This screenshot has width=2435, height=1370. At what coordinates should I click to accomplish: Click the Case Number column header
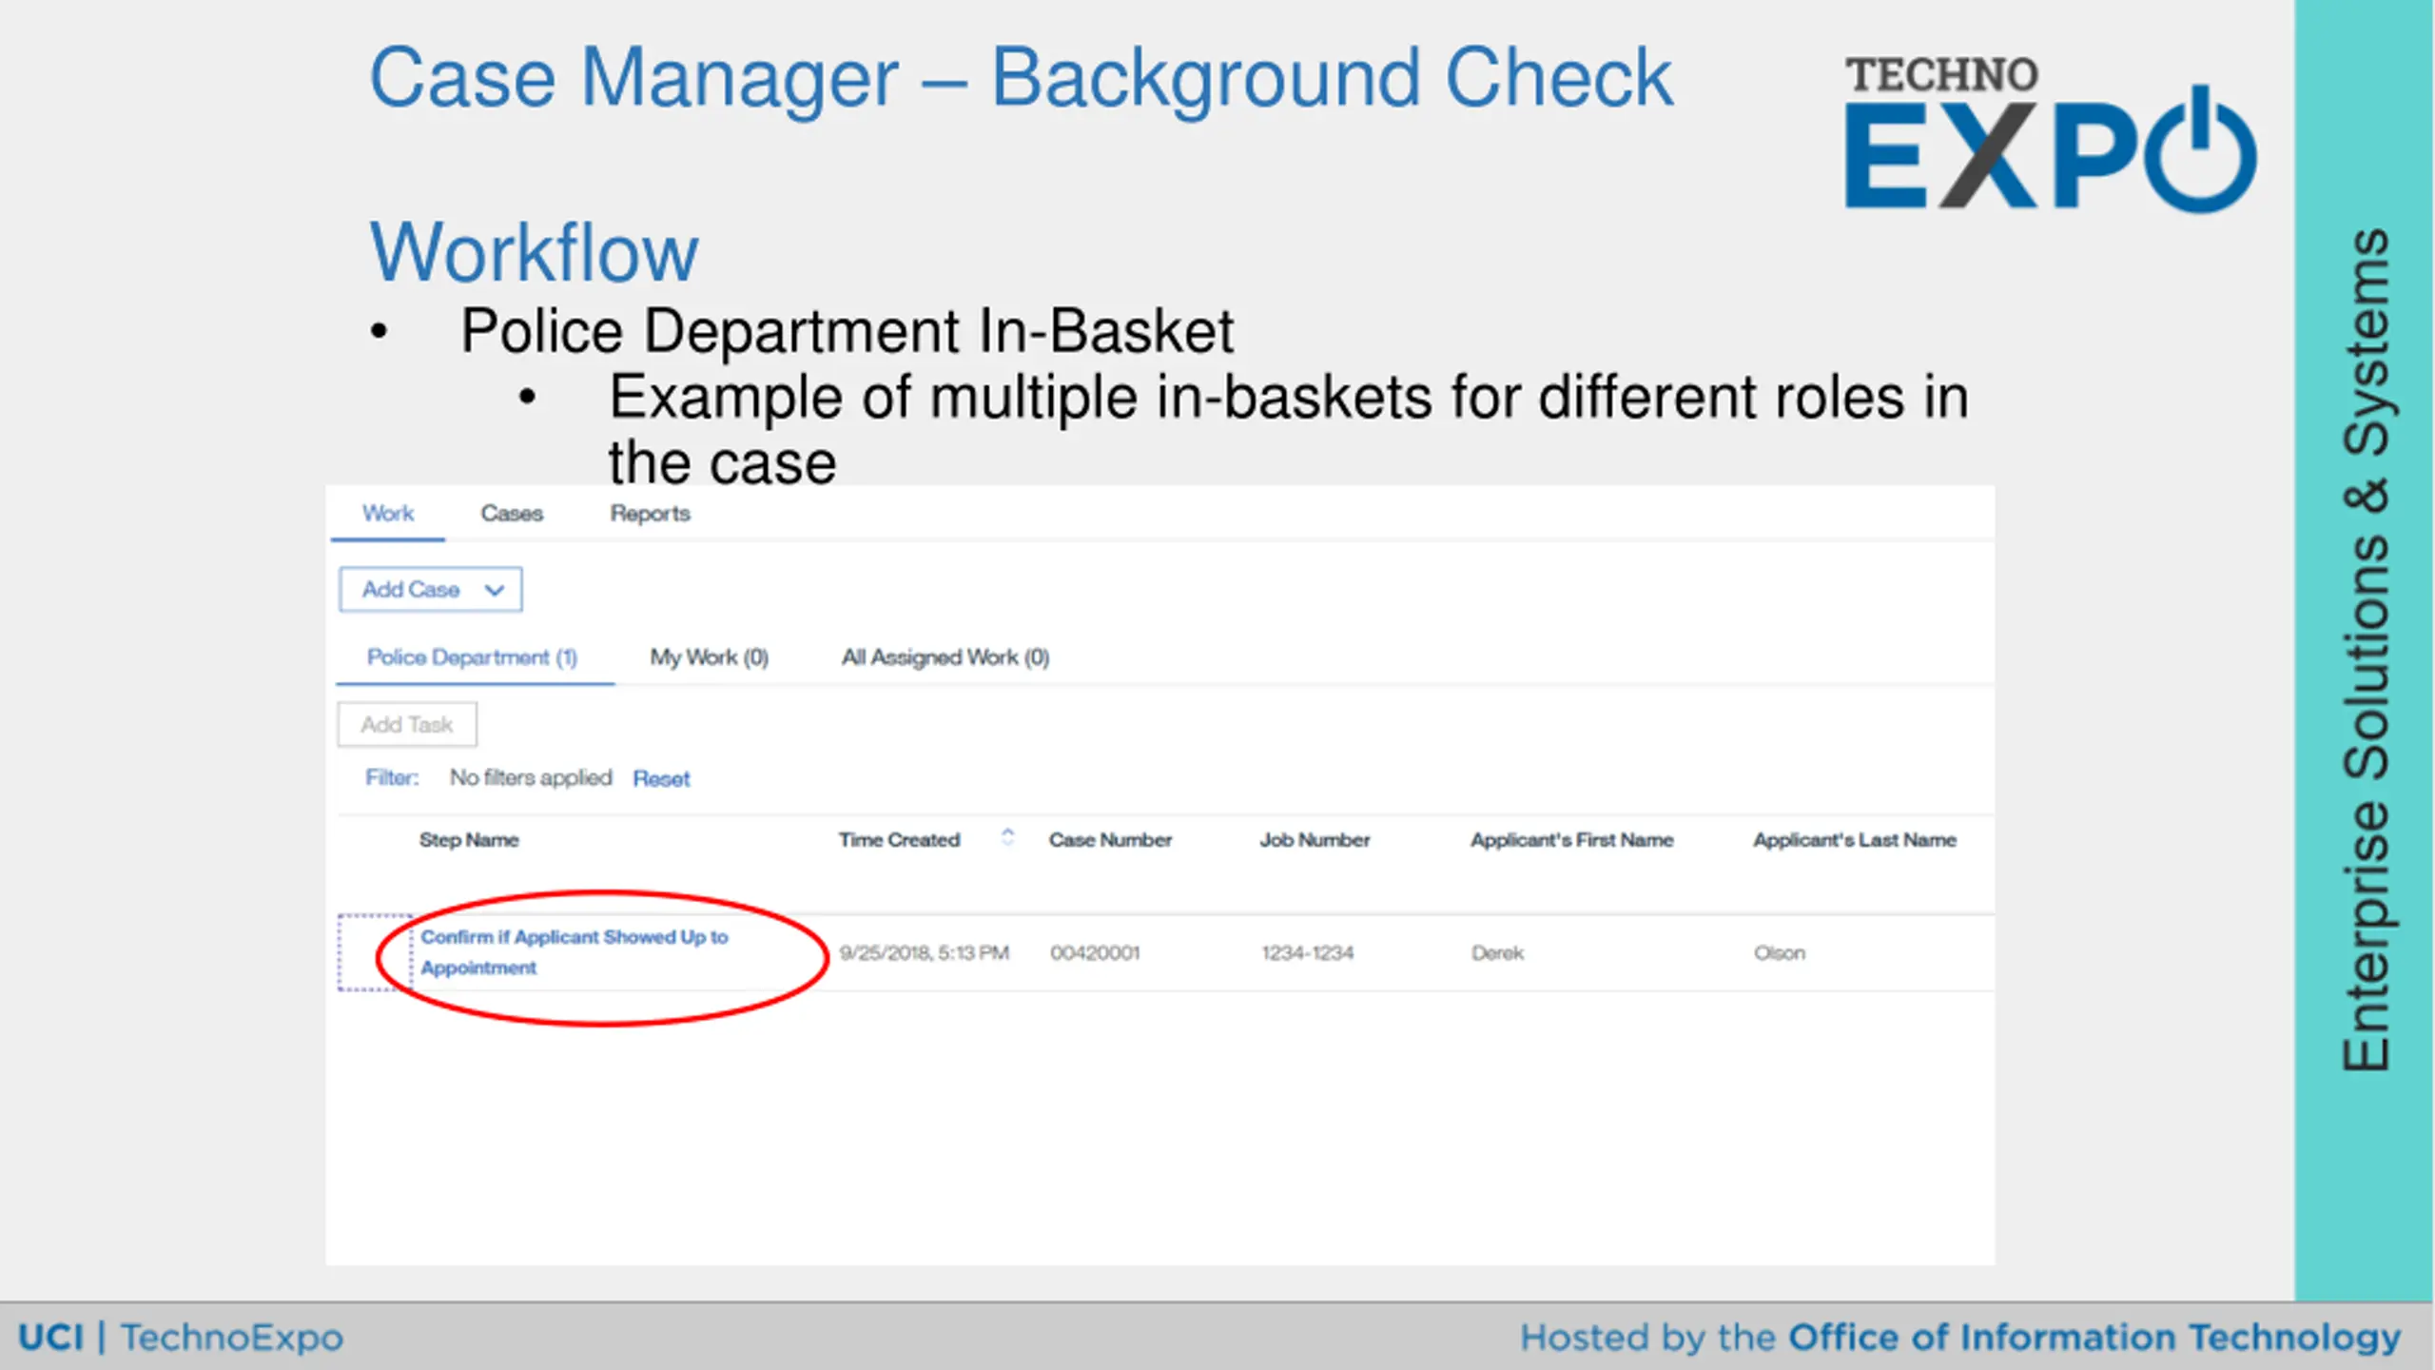click(1110, 840)
